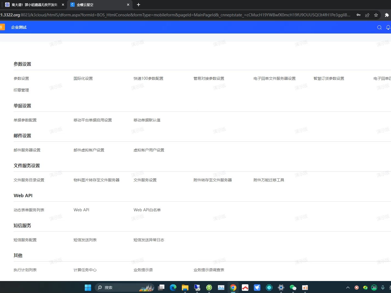Viewport: 391px width, 293px height.
Task: Open 动态表单服务列表
Action: click(x=29, y=210)
